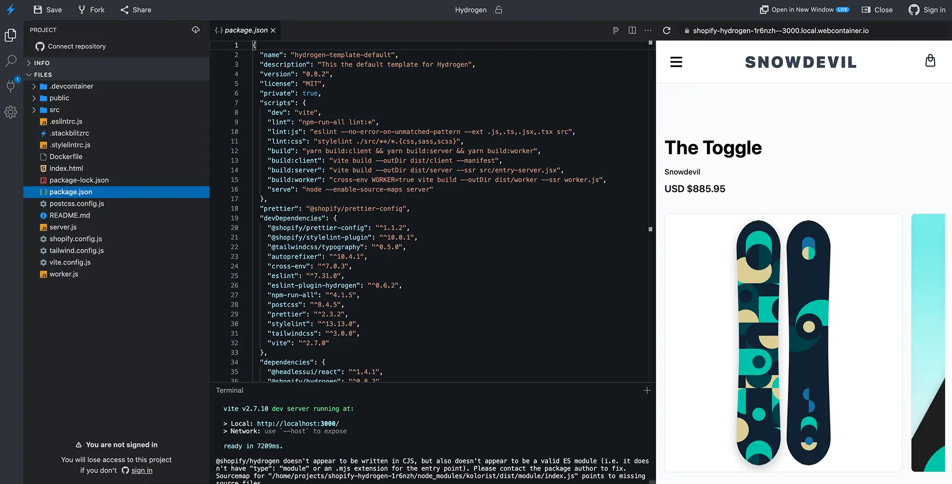Image resolution: width=952 pixels, height=484 pixels.
Task: Close the preview pane
Action: tap(877, 10)
